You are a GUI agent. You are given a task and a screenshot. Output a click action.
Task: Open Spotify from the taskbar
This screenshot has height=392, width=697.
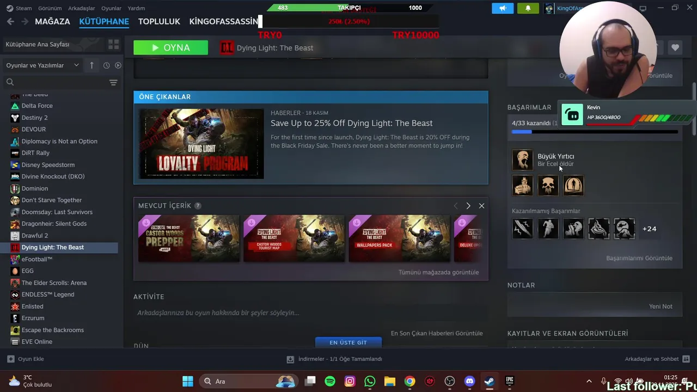[x=330, y=381]
